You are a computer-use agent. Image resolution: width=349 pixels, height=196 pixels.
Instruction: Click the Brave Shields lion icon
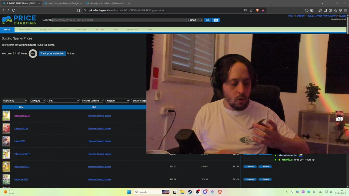(257, 10)
